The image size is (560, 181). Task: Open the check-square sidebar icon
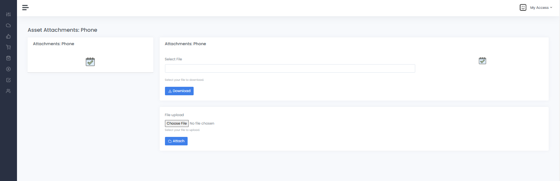tap(8, 80)
